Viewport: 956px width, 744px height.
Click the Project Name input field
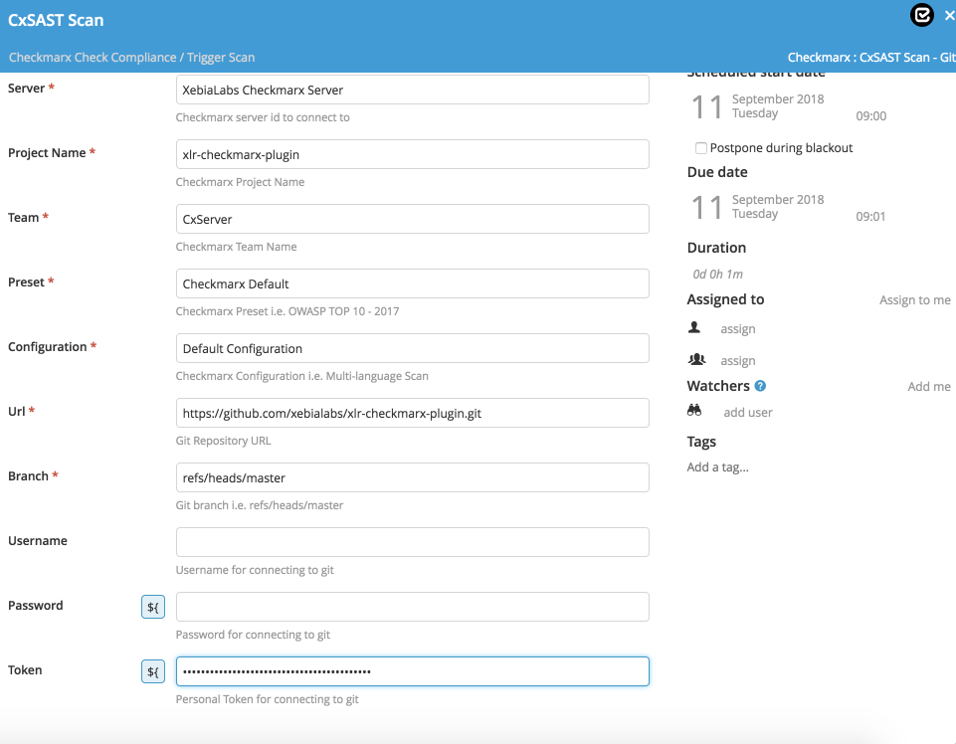click(413, 154)
